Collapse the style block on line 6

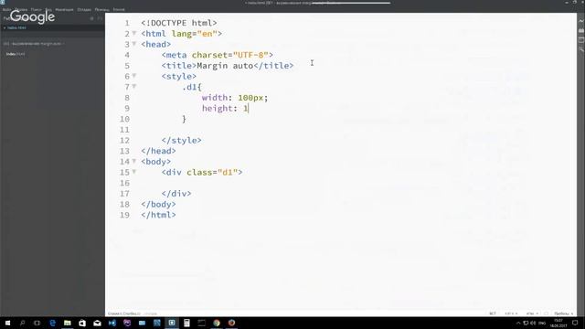[134, 76]
